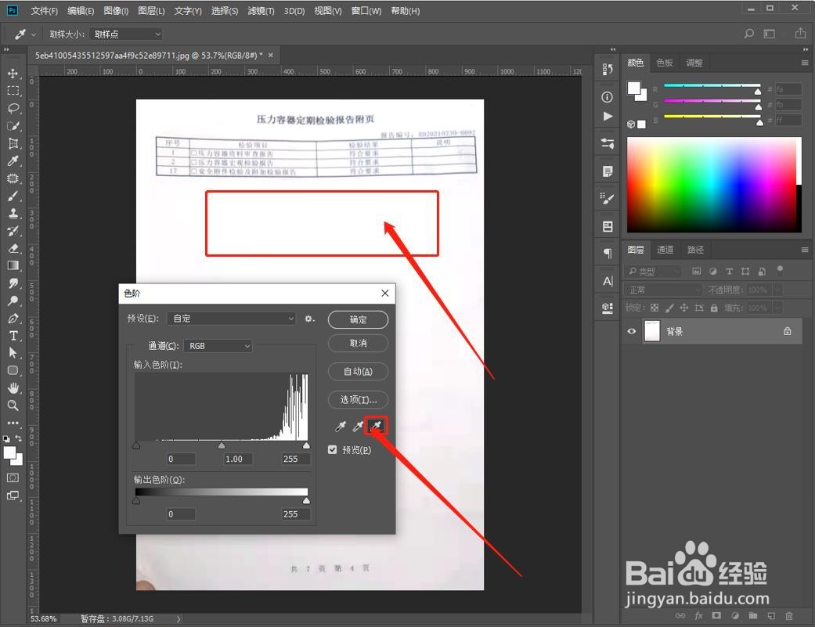Open the layer blend mode 正常 dropdown
The height and width of the screenshot is (627, 815).
point(664,290)
